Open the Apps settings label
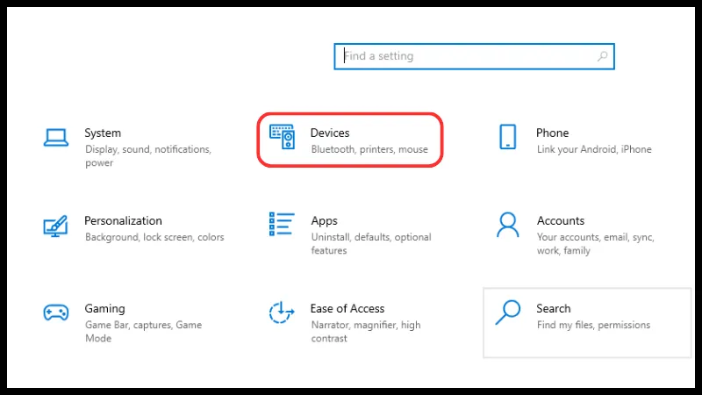The width and height of the screenshot is (702, 395). 324,220
